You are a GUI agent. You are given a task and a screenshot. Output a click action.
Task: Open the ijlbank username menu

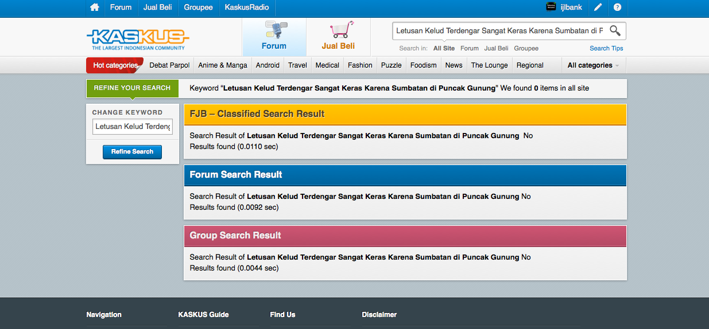(571, 7)
